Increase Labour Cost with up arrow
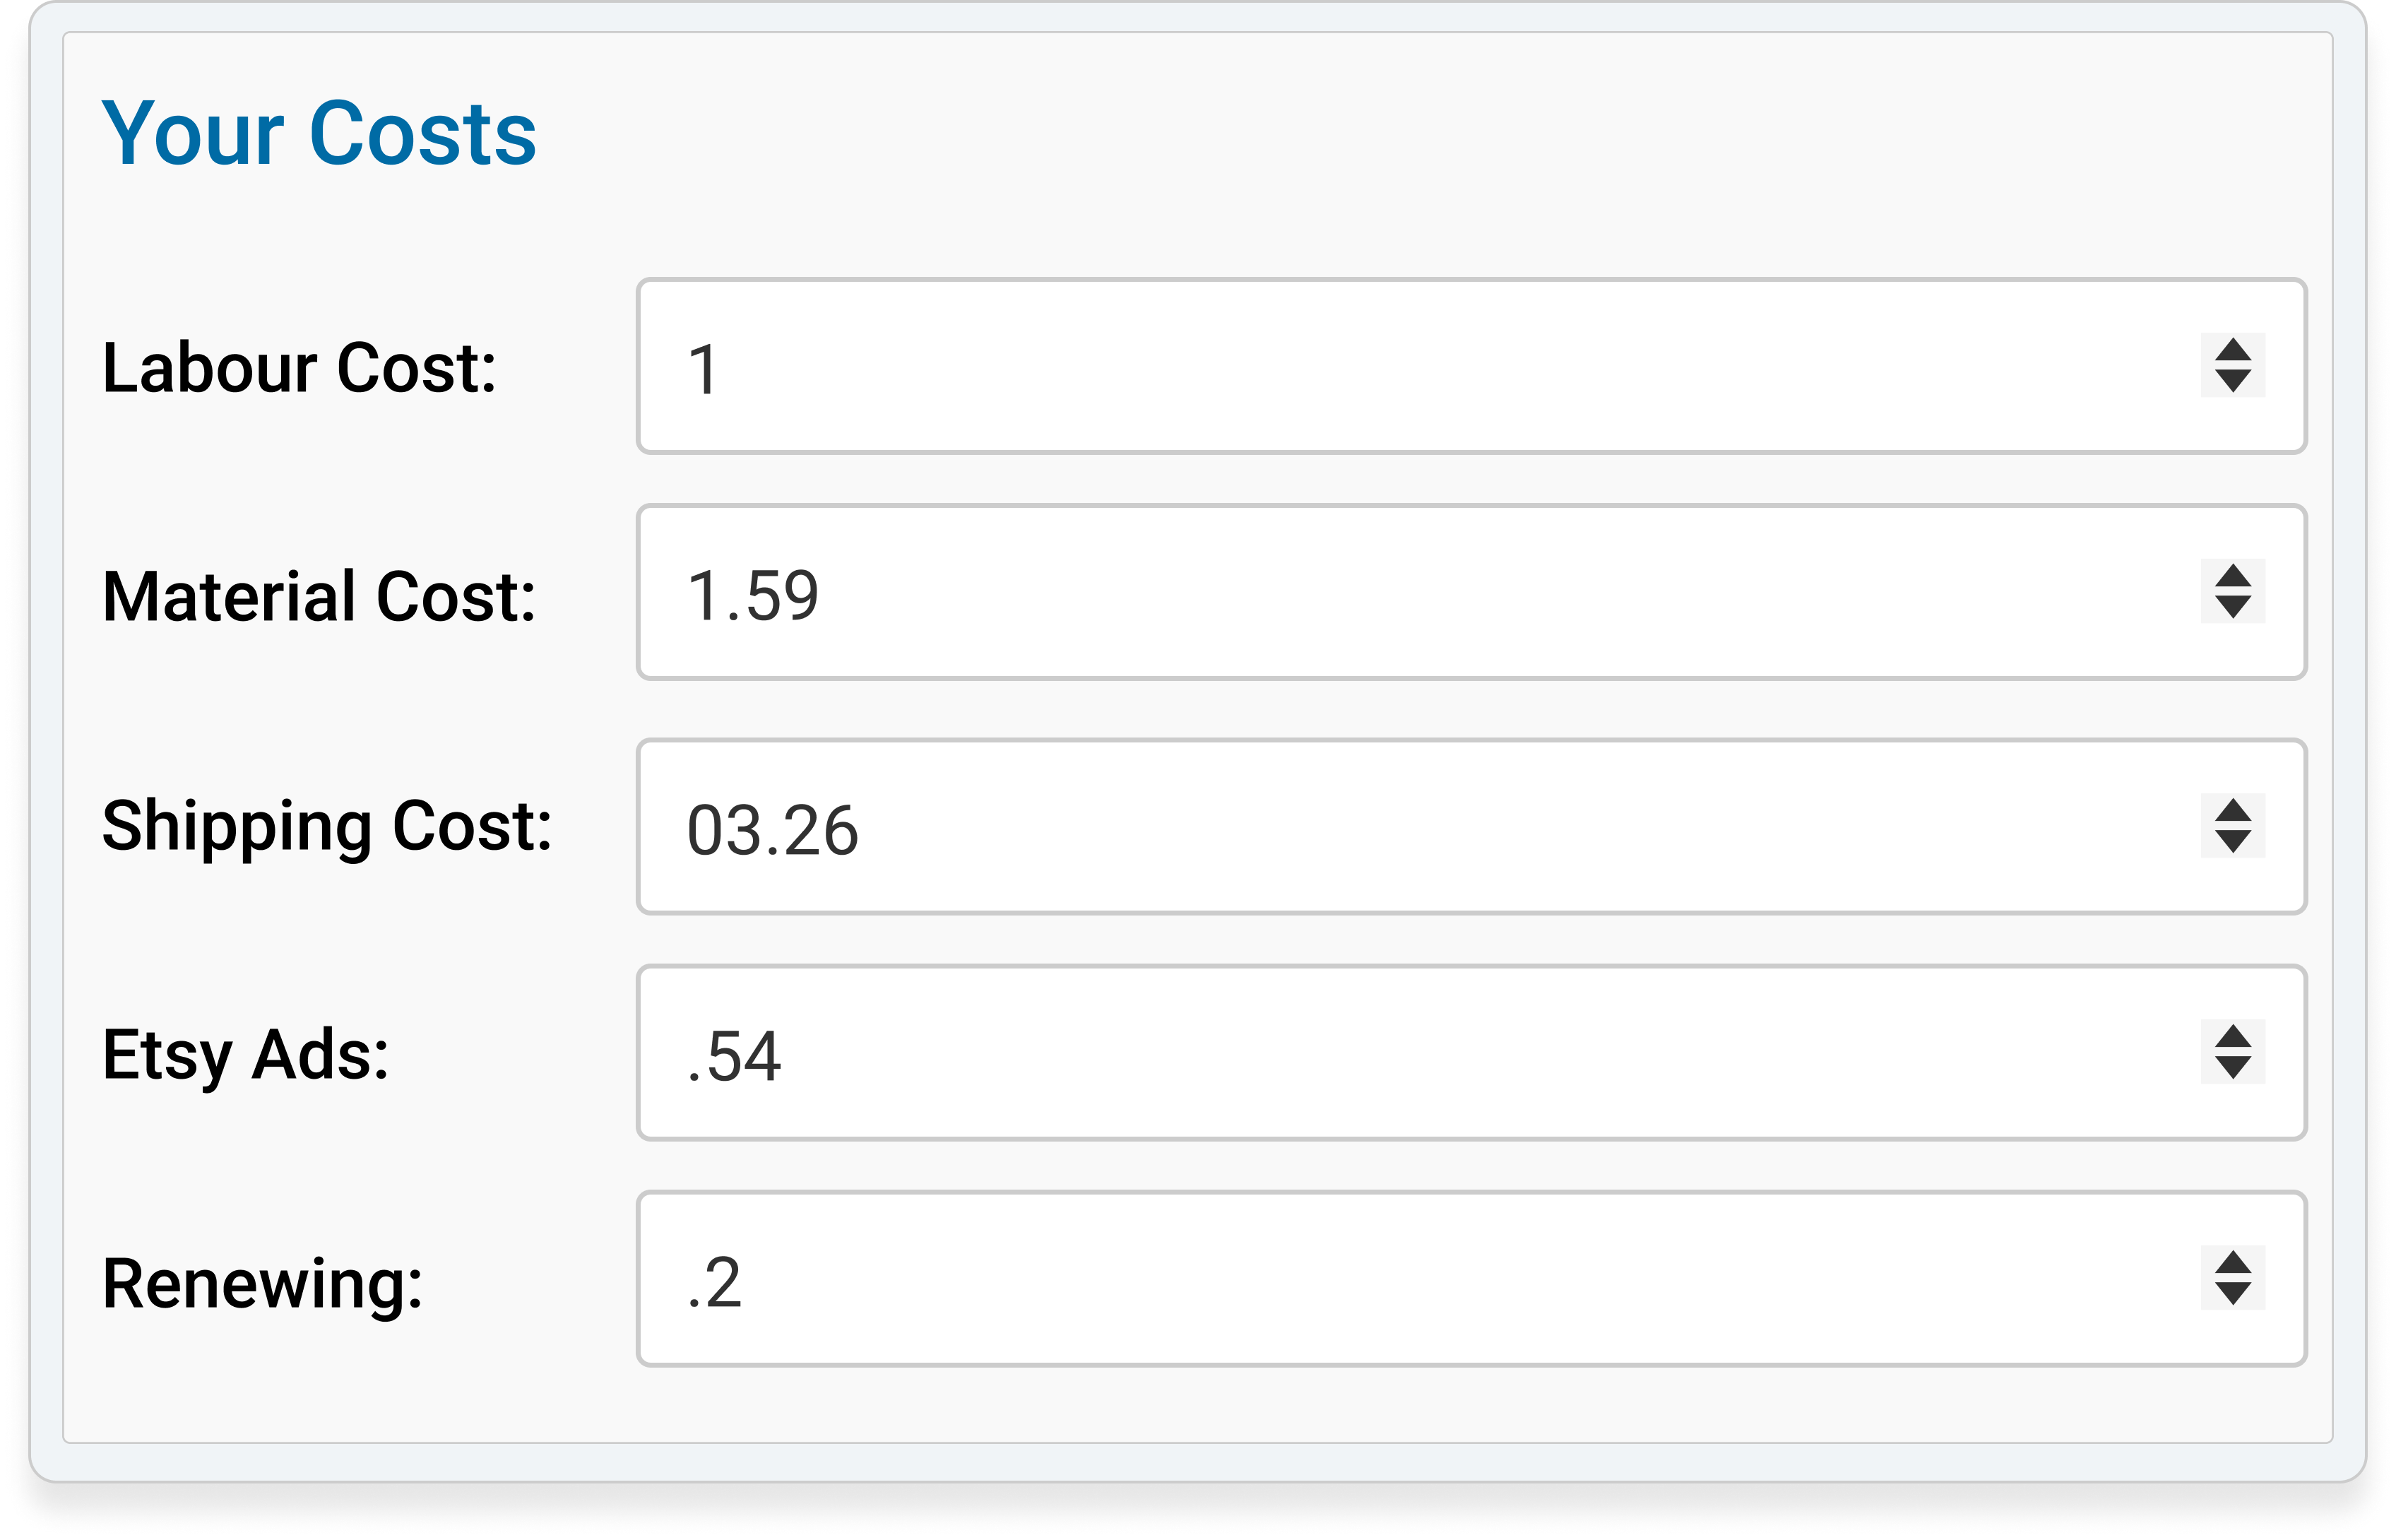The height and width of the screenshot is (1540, 2396). pyautogui.click(x=2232, y=350)
